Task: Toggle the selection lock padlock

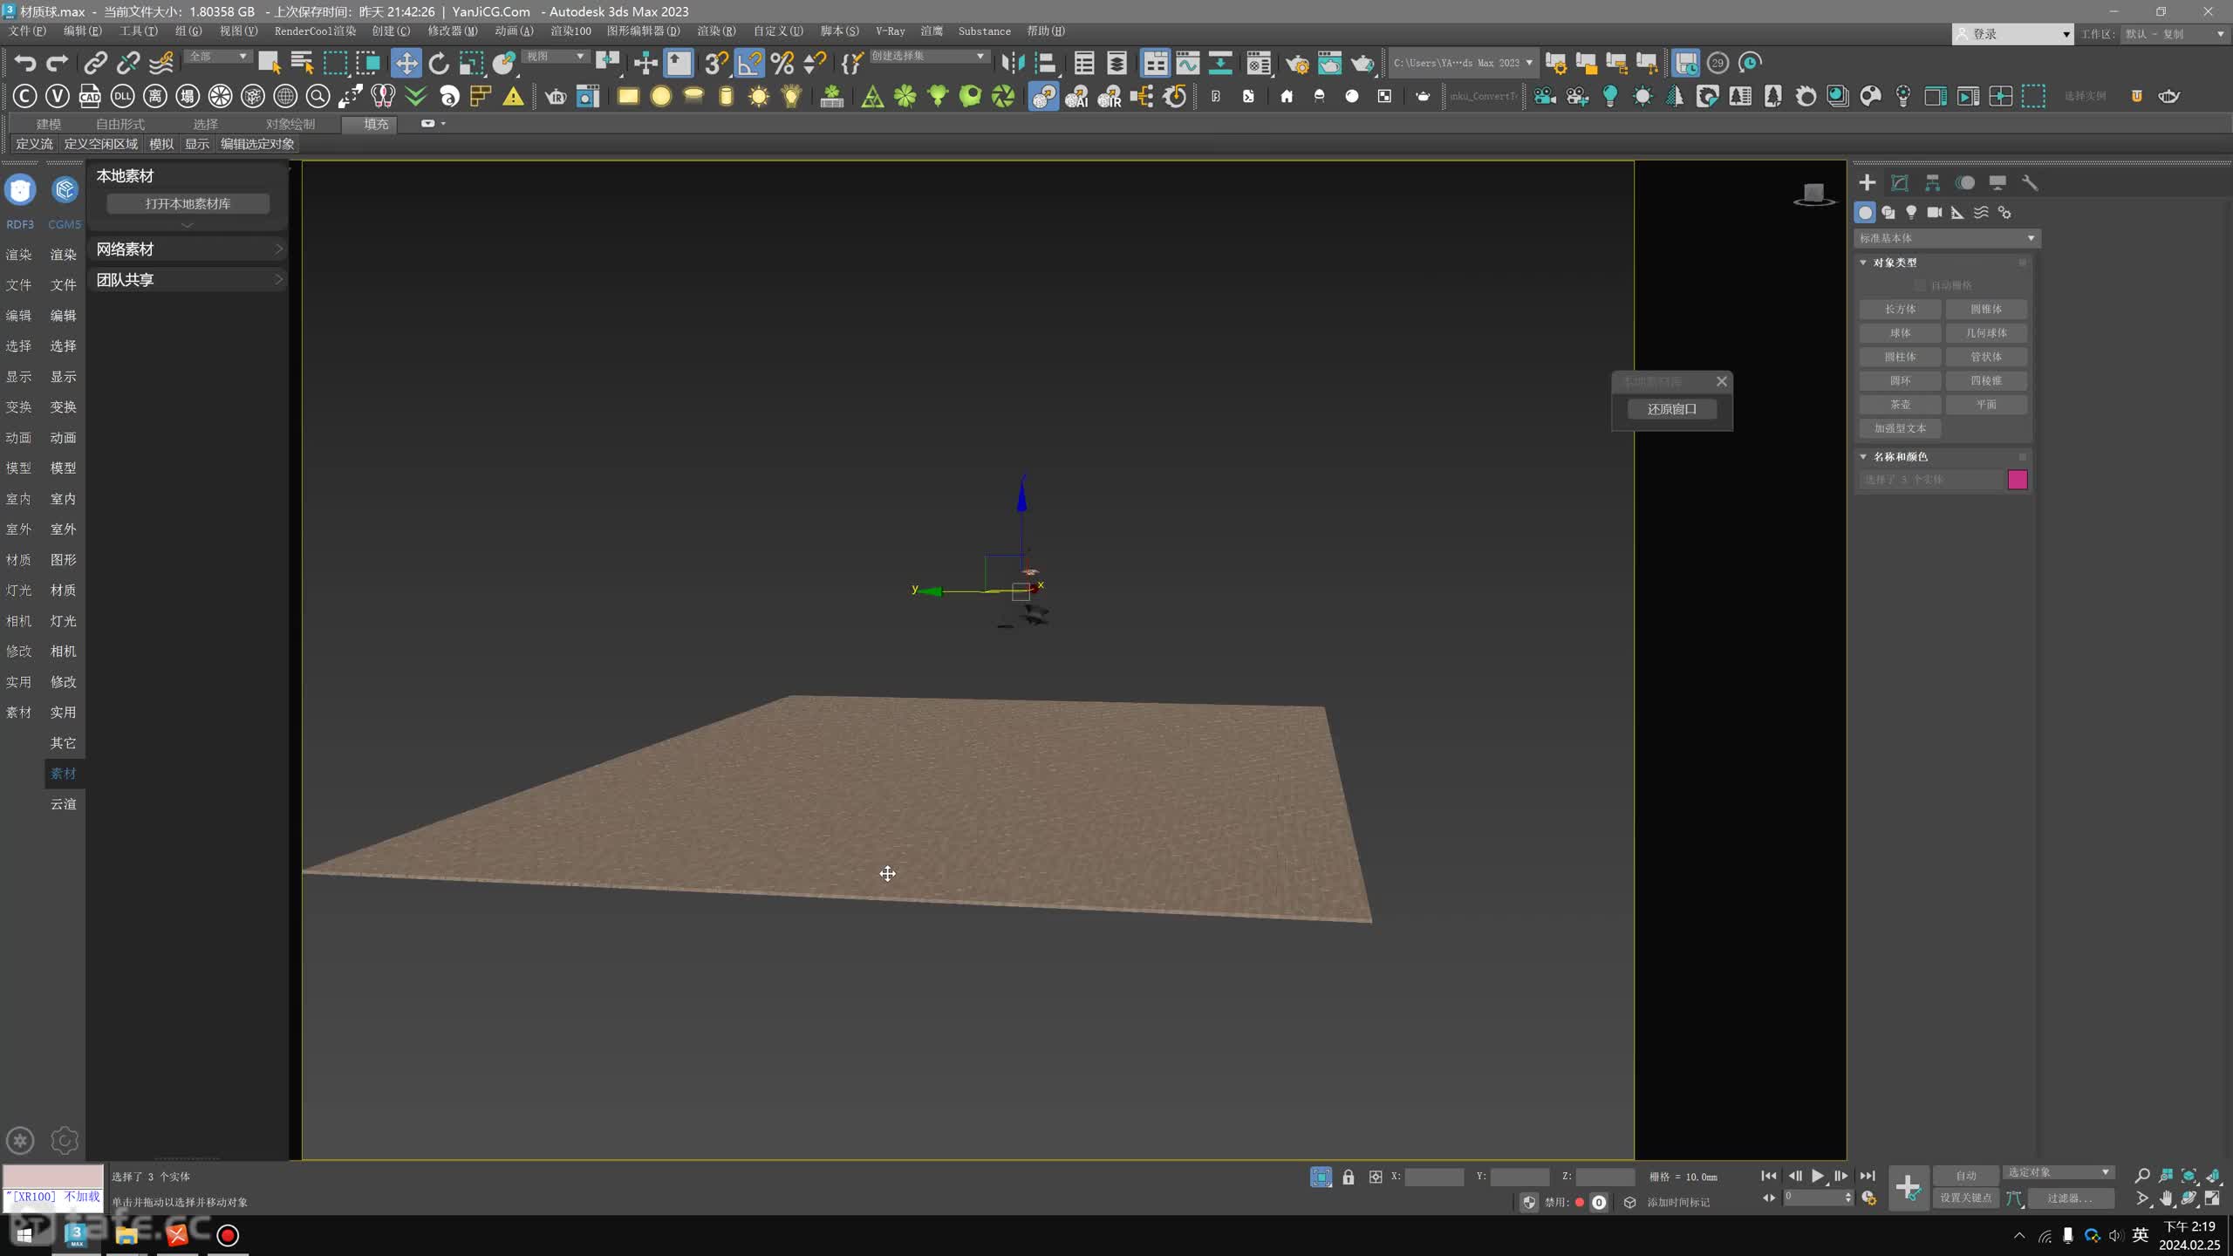Action: tap(1349, 1177)
